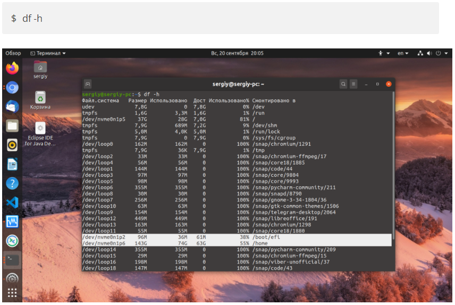The height and width of the screenshot is (305, 455).
Task: Click the /run/lock mount point text
Action: coord(266,131)
